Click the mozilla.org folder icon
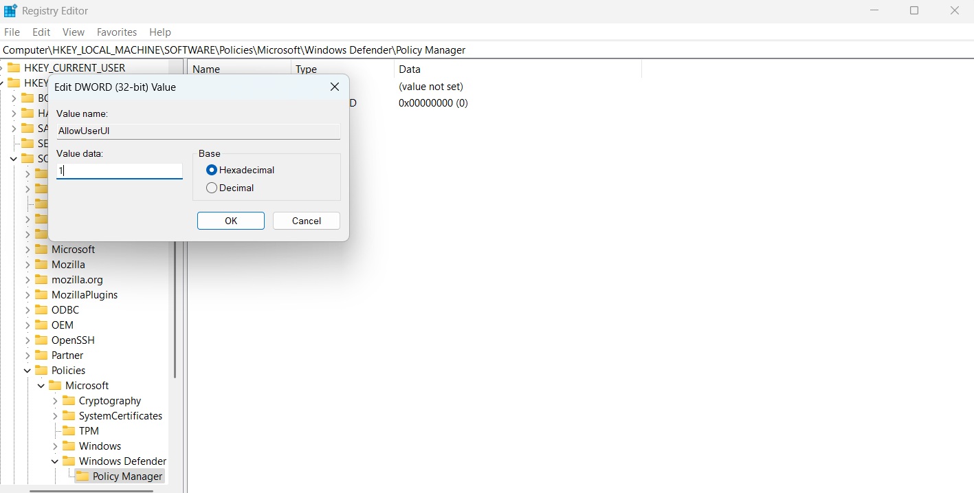The height and width of the screenshot is (493, 974). pyautogui.click(x=41, y=279)
